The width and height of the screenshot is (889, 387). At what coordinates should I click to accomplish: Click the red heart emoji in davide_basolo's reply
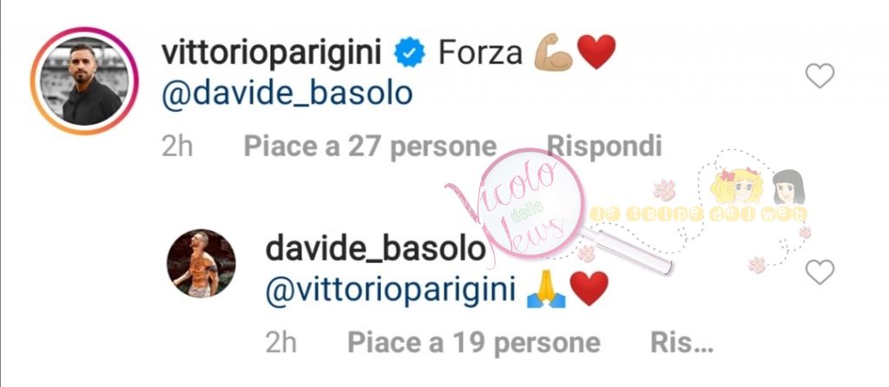[x=589, y=290]
